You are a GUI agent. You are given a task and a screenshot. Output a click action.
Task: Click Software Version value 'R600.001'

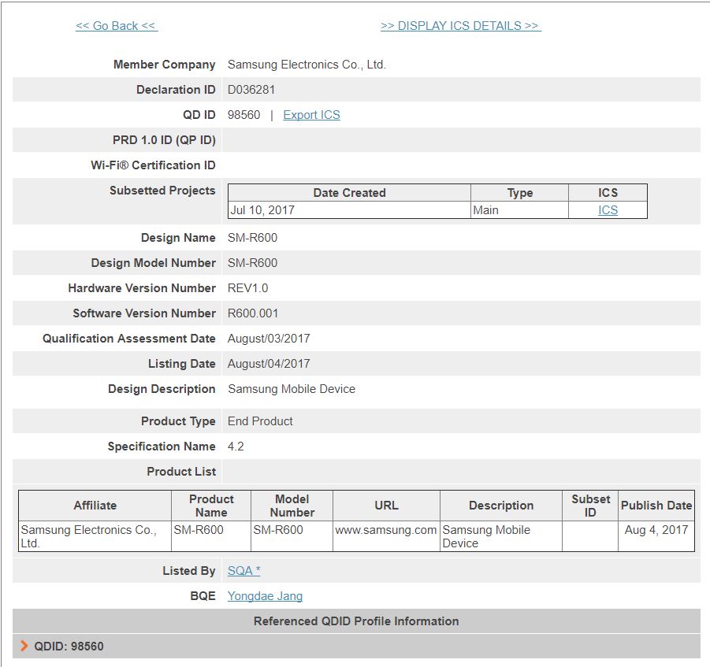[253, 313]
